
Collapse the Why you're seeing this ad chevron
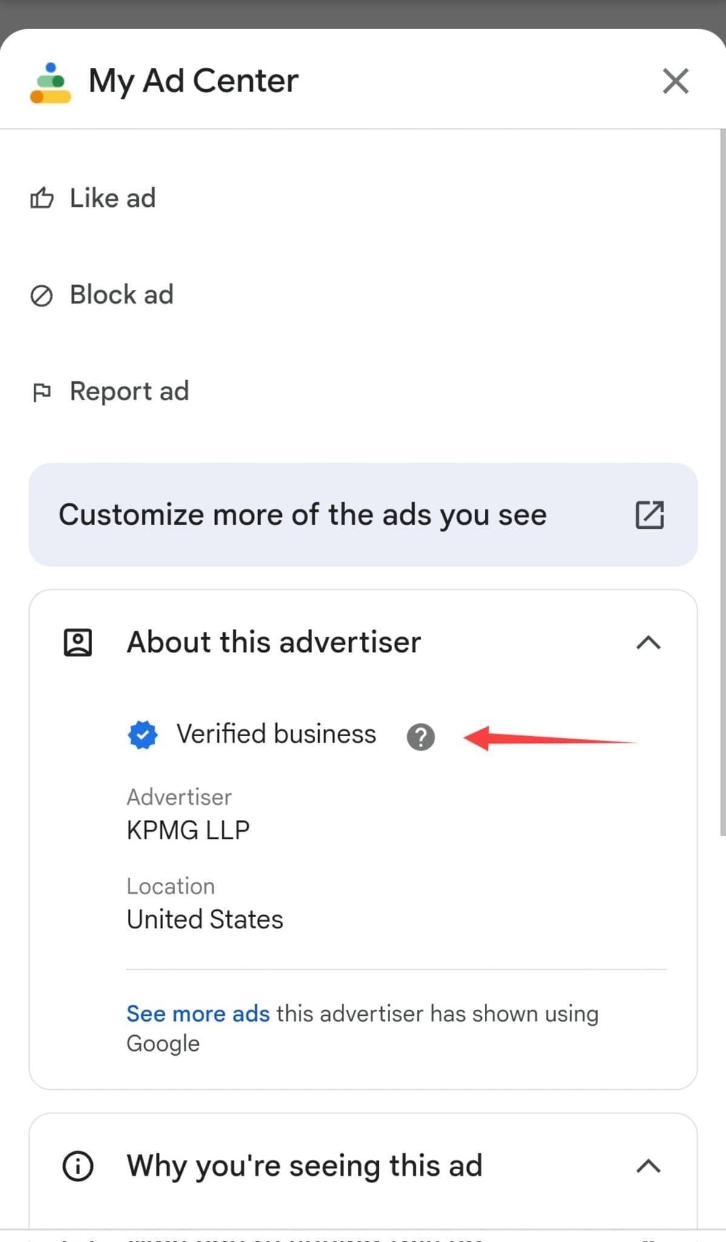pyautogui.click(x=648, y=1166)
